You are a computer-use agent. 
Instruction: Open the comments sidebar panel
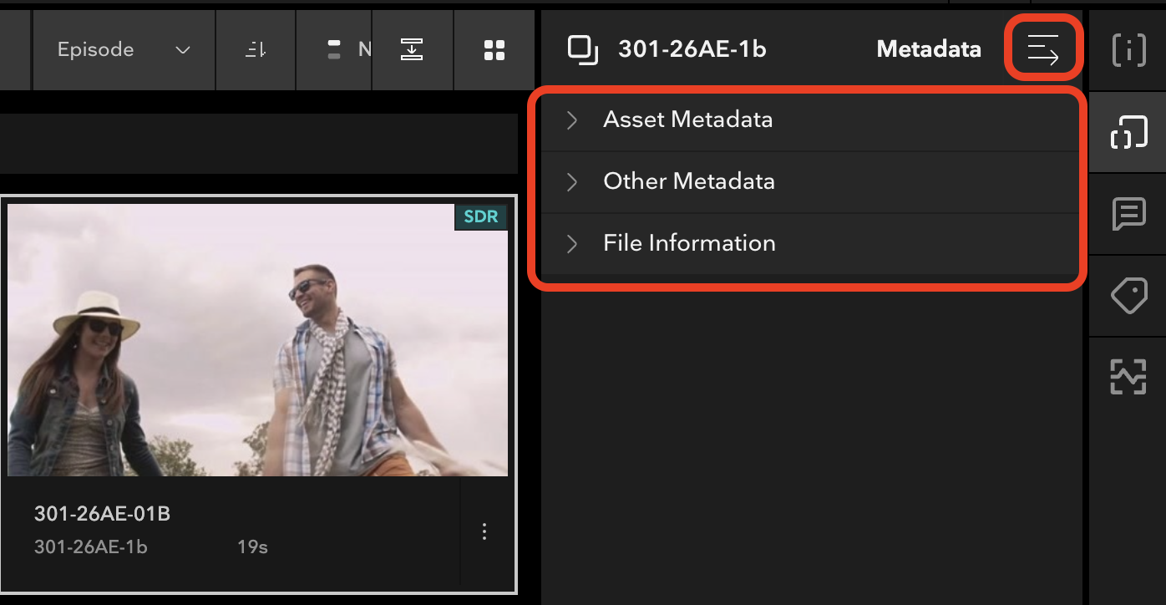1128,214
